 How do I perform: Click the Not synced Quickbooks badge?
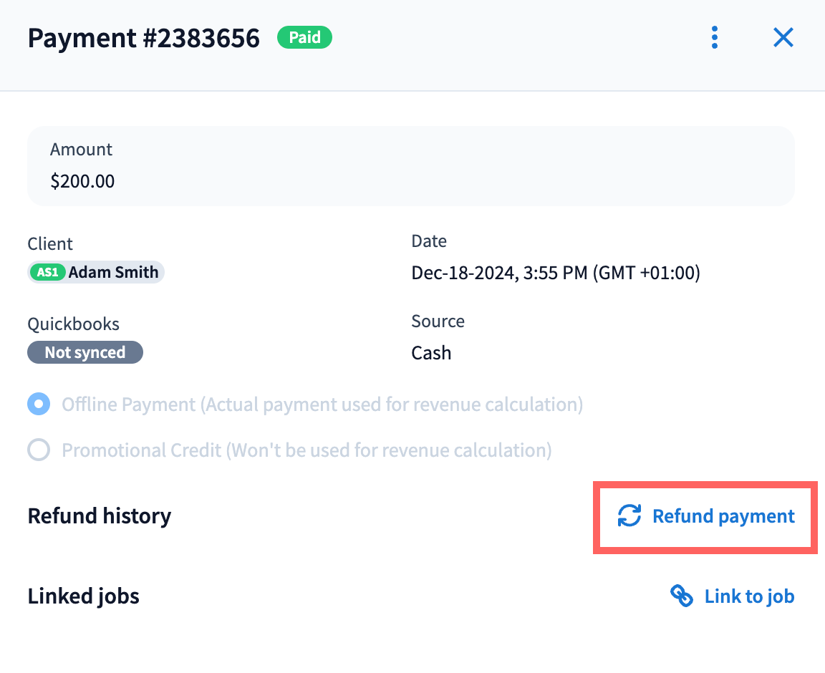(x=85, y=352)
